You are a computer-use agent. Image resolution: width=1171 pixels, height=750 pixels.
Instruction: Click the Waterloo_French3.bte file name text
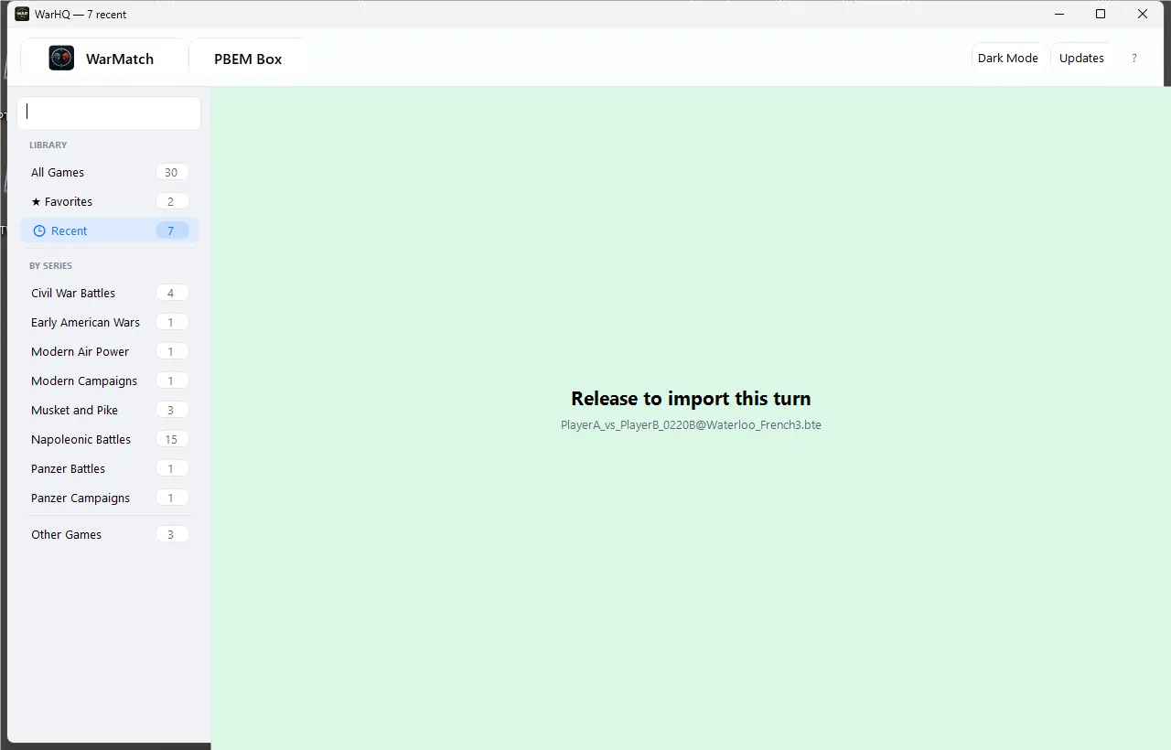click(x=691, y=425)
